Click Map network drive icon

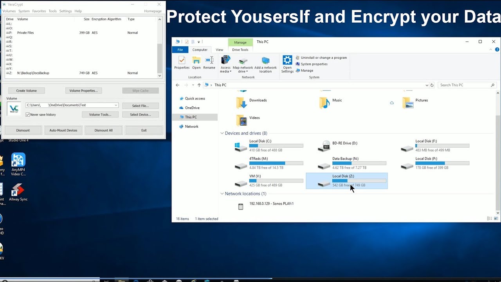[x=243, y=61]
